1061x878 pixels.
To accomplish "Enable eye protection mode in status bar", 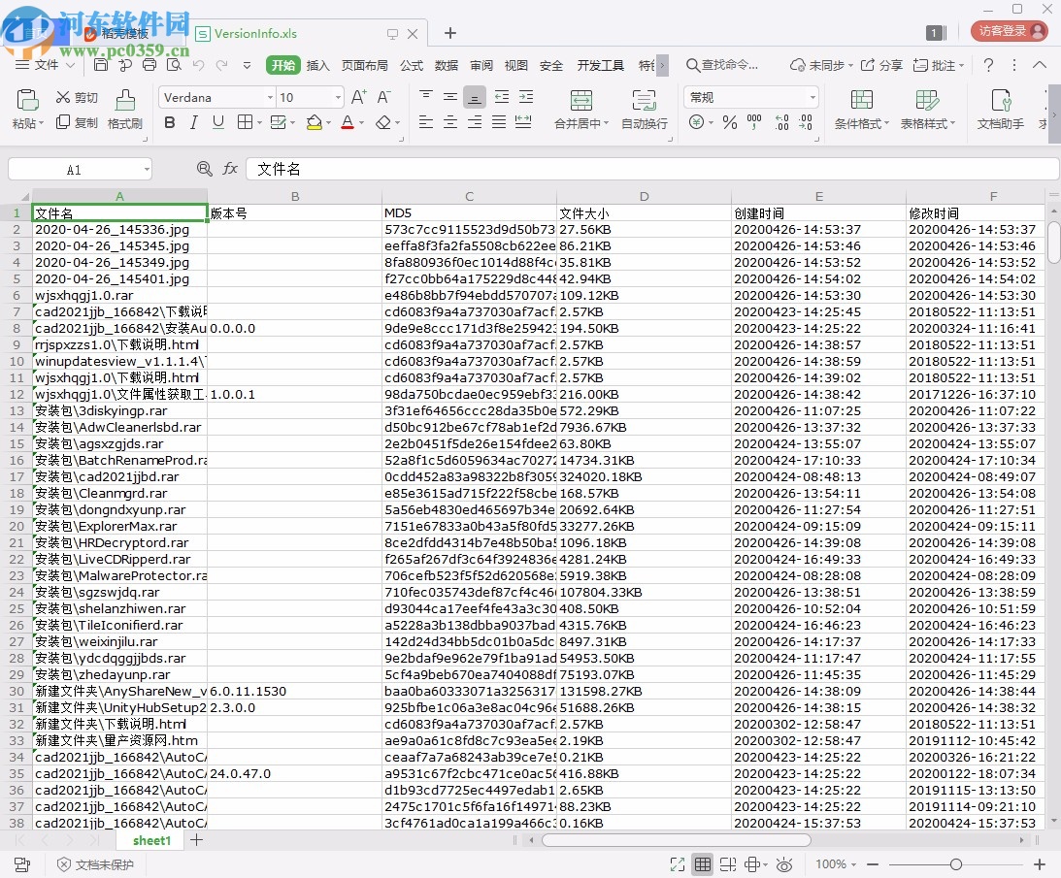I will [783, 864].
